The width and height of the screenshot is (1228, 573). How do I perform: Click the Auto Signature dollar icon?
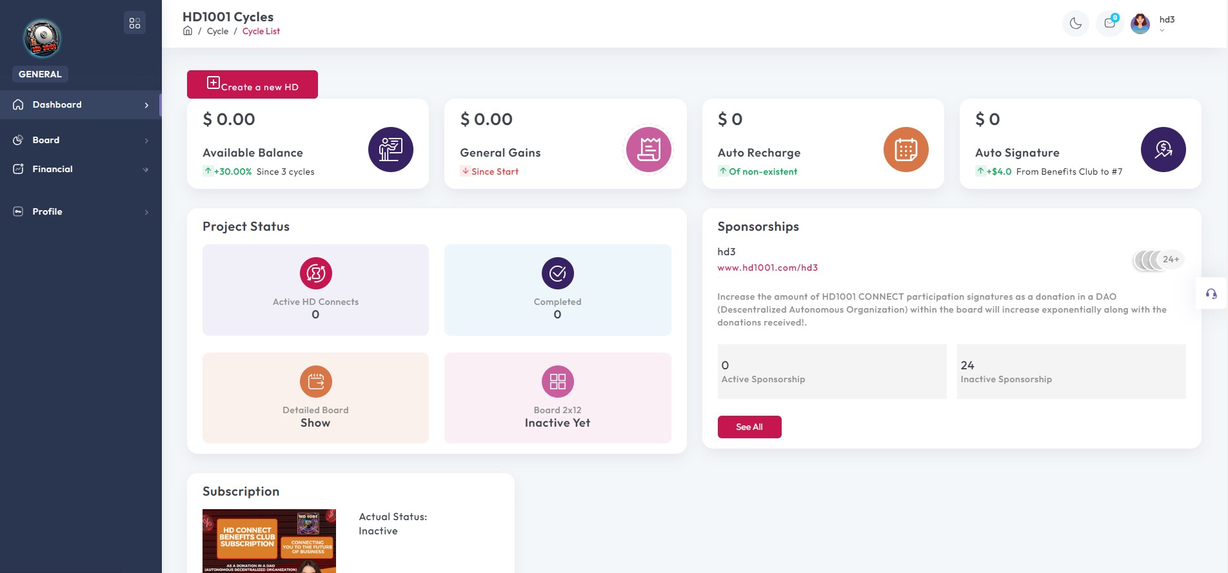1163,150
